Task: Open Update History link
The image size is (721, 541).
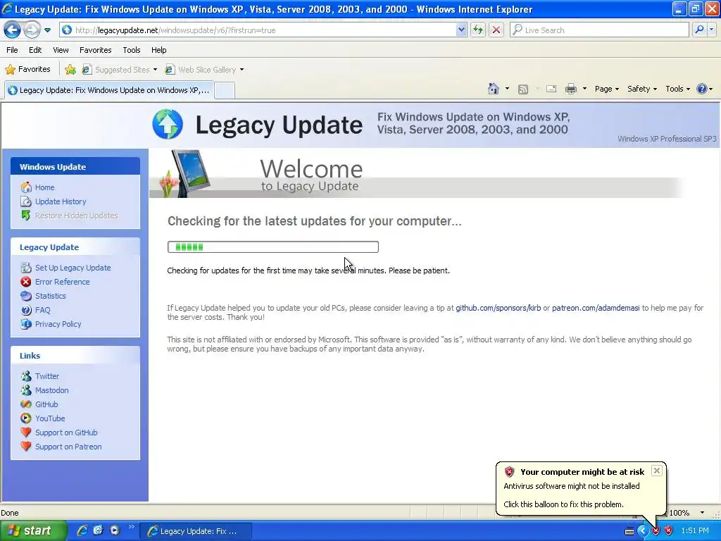Action: coord(61,201)
